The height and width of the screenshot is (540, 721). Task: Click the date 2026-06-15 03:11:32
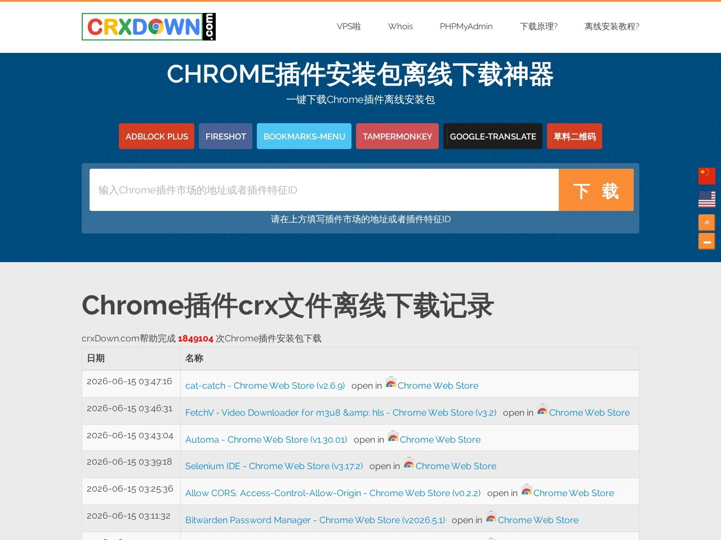128,516
